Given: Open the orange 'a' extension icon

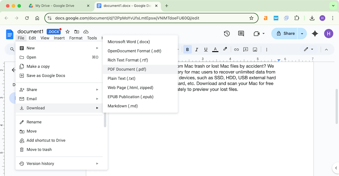Looking at the screenshot, I should 265,18.
